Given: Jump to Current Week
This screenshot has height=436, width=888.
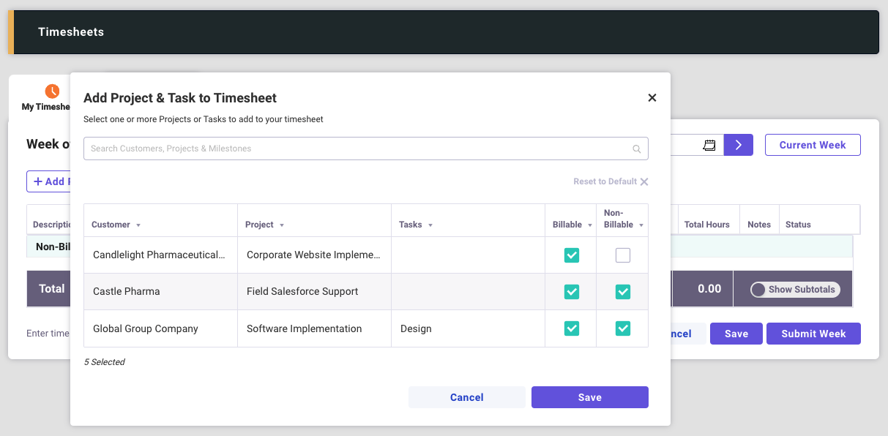Looking at the screenshot, I should click(812, 145).
